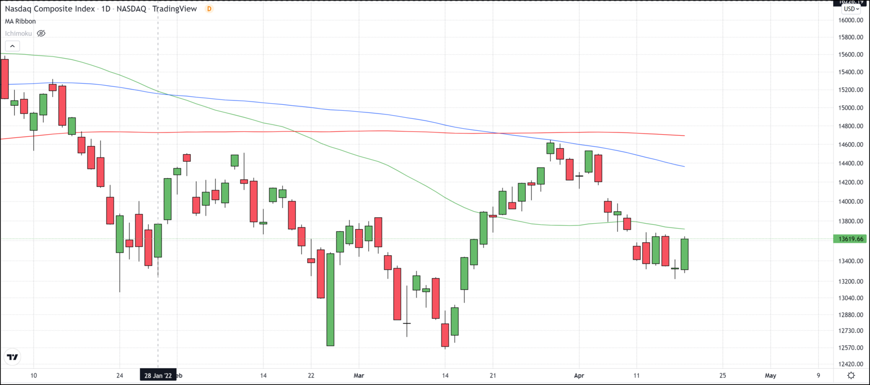Select the greyed-out Ichimoku indicator label
Screen dimensions: 870x385
point(18,34)
